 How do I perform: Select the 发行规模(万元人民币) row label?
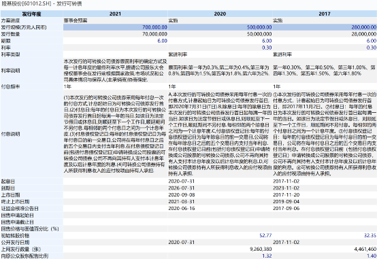(x=24, y=27)
